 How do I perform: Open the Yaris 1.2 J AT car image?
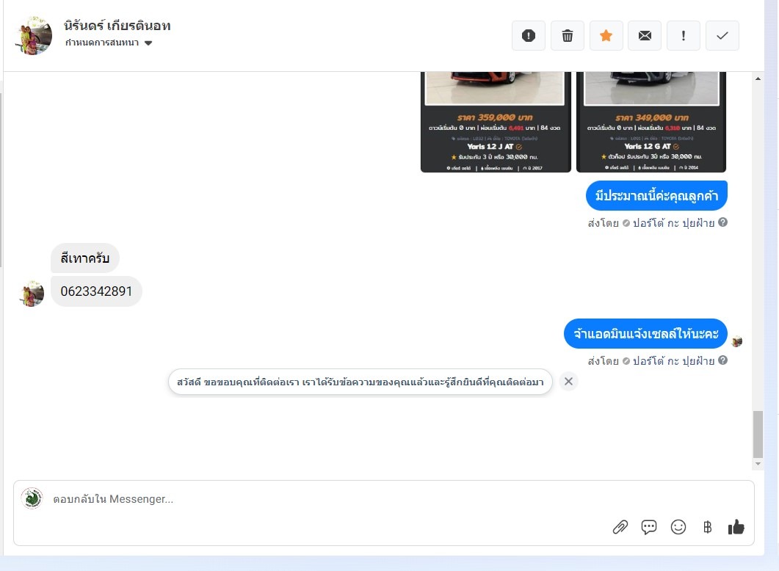(496, 122)
